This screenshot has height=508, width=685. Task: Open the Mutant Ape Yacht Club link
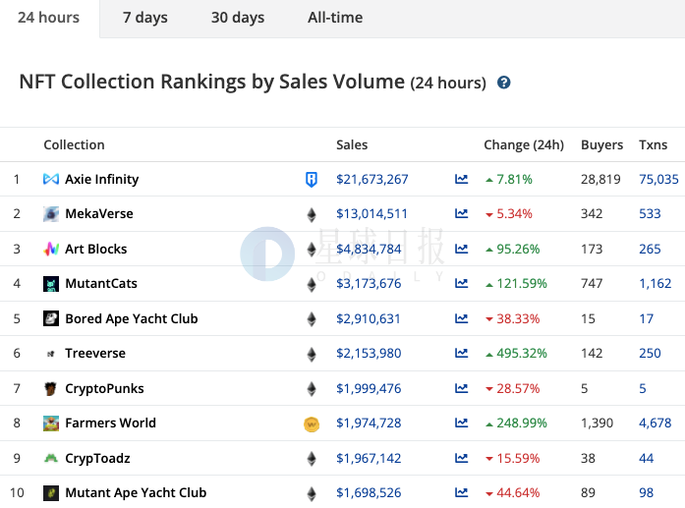pos(136,492)
